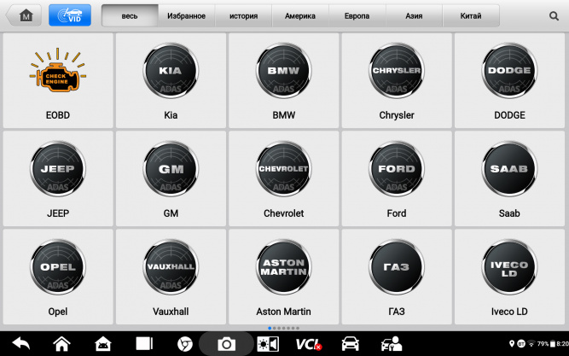Image resolution: width=569 pixels, height=356 pixels.
Task: Start VID vehicle identification scan
Action: pos(70,15)
